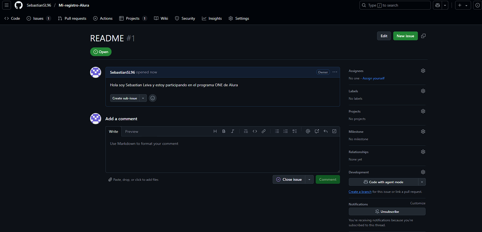
Task: Open the Projects sidebar gear settings
Action: (x=423, y=111)
